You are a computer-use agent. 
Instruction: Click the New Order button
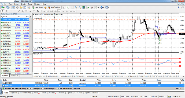[38, 7]
